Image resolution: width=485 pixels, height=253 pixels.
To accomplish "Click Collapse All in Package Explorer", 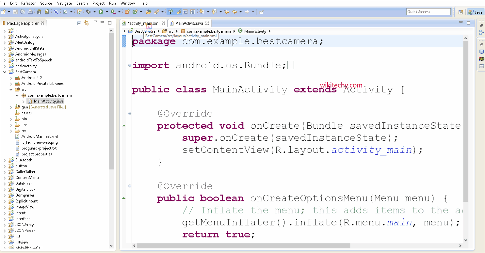I will [79, 23].
